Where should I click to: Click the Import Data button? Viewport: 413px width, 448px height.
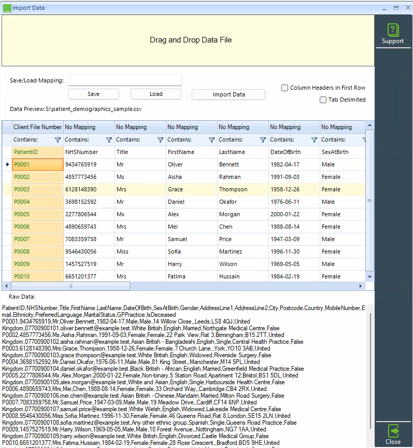pos(229,94)
